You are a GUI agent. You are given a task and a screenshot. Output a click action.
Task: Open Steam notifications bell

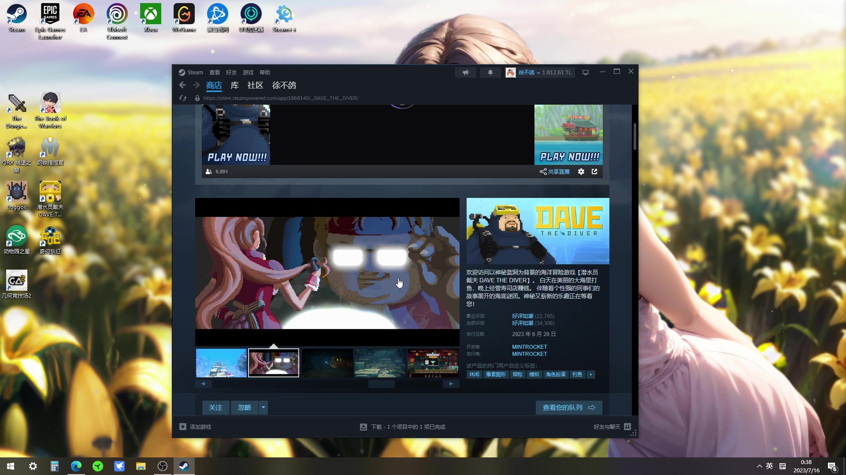490,73
